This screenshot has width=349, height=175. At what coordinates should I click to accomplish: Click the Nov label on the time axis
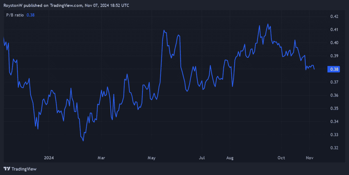pos(309,158)
